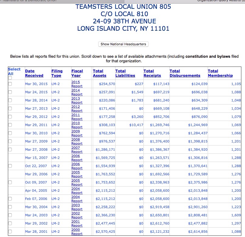Enable the Mar 30, 2010 row checkbox
Screen dimensions: 245x237
(x=10, y=133)
